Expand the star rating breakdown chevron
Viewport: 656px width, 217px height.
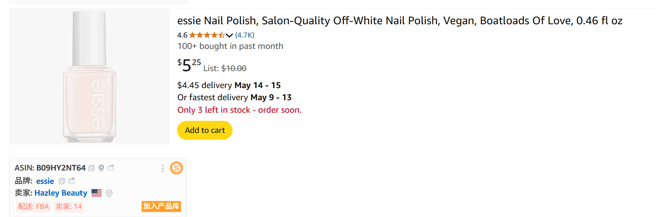pos(229,35)
